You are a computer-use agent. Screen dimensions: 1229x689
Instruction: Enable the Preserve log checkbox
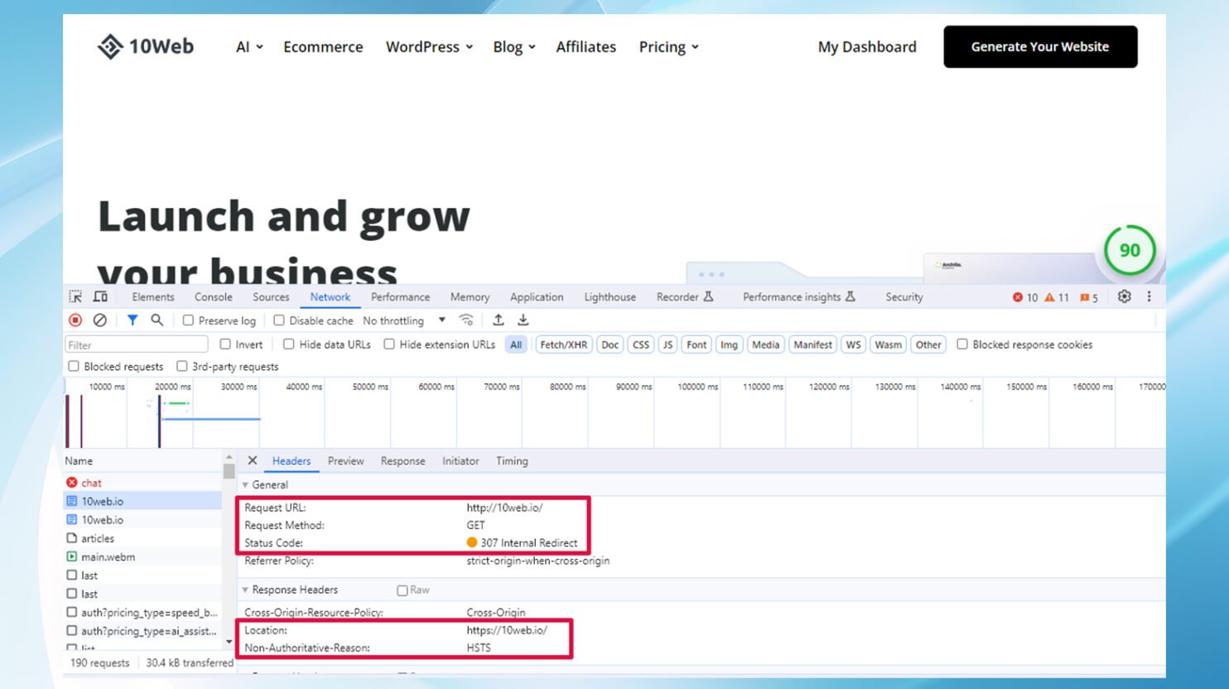(x=189, y=320)
